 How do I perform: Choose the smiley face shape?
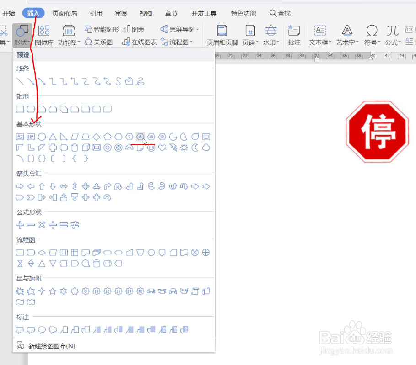click(x=151, y=147)
